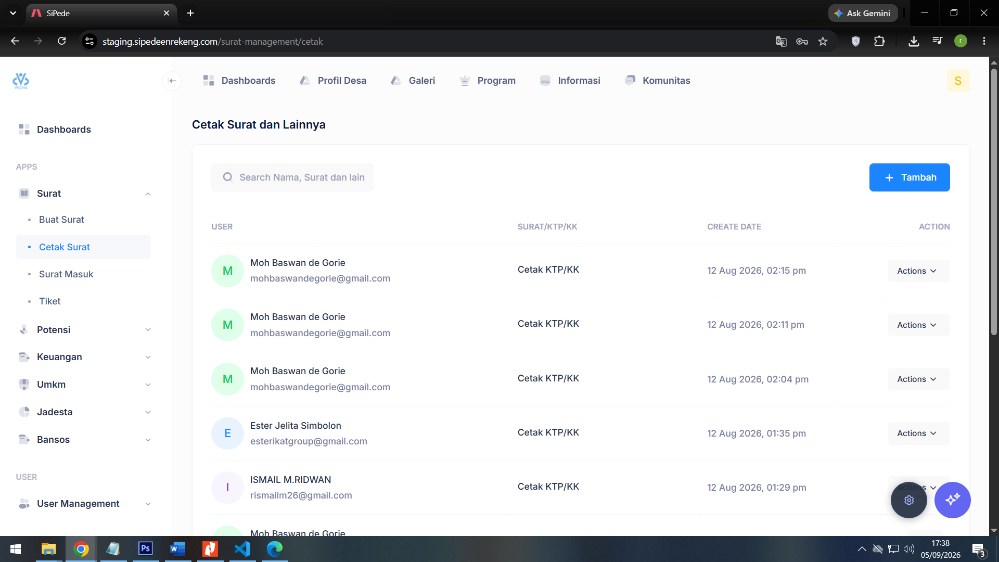Open the browser extensions puzzle icon
Screen dimensions: 999x562
(879, 42)
